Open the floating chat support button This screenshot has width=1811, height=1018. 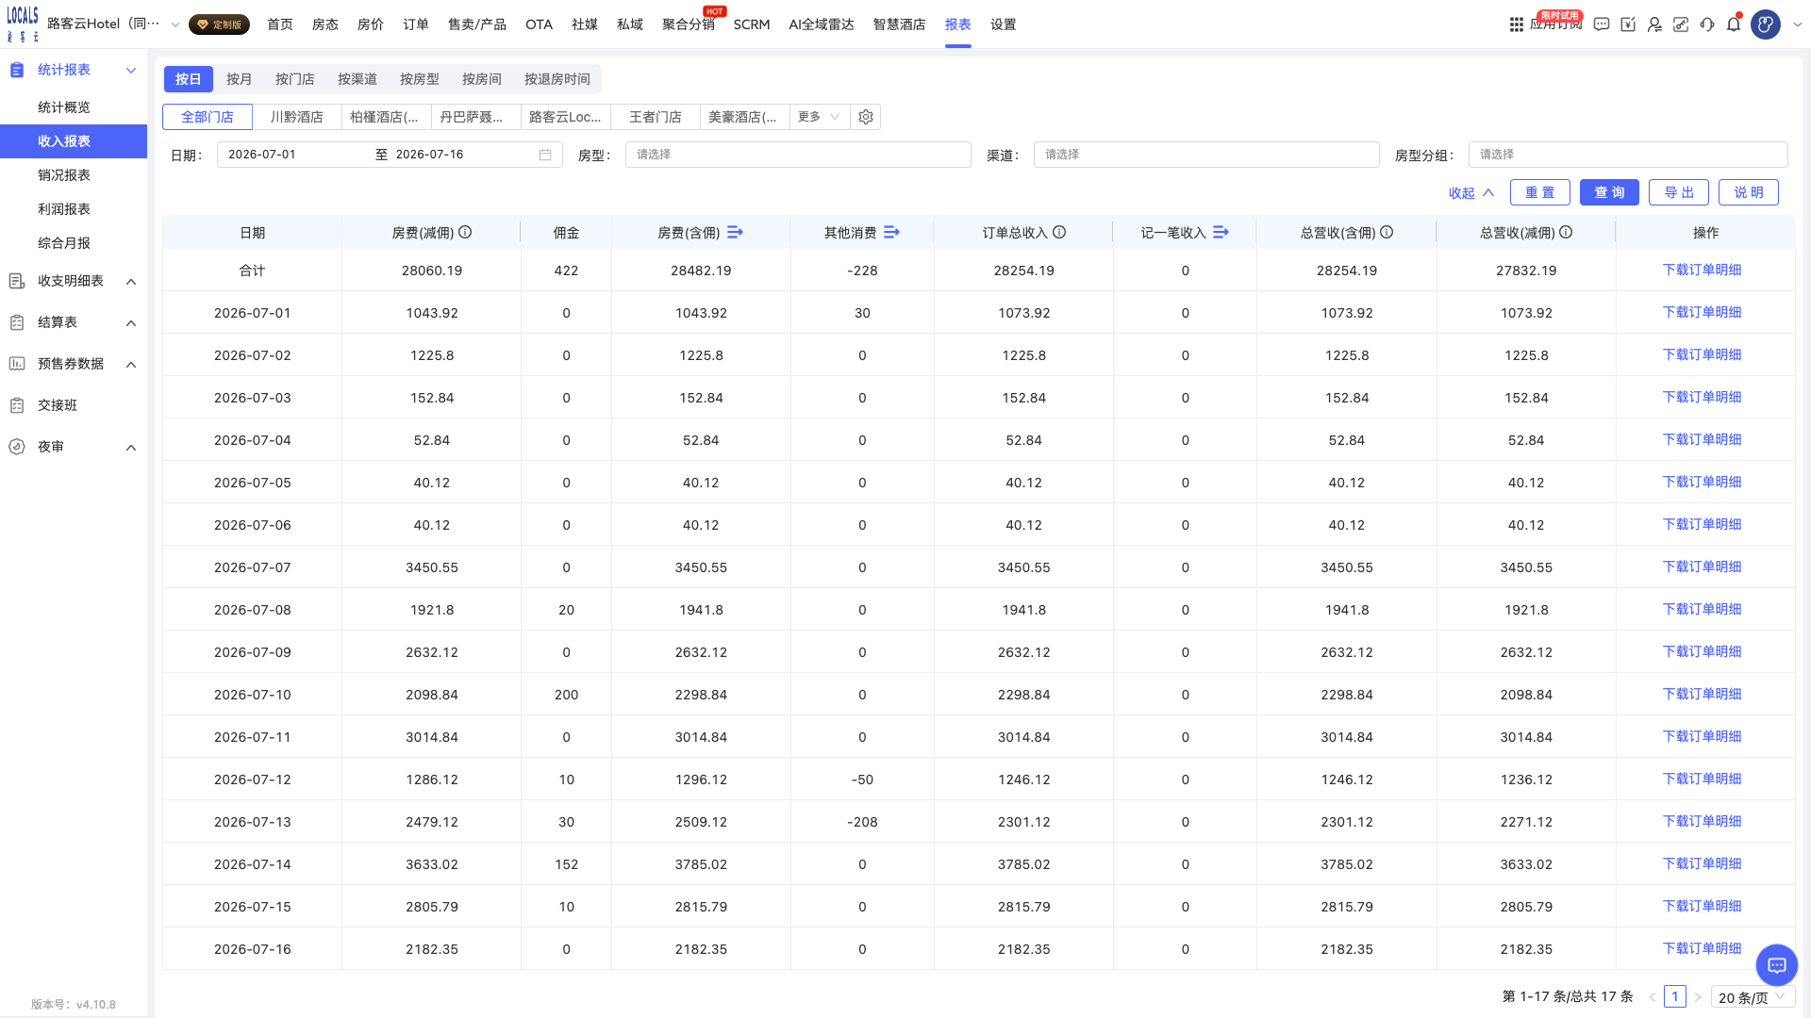pyautogui.click(x=1777, y=965)
